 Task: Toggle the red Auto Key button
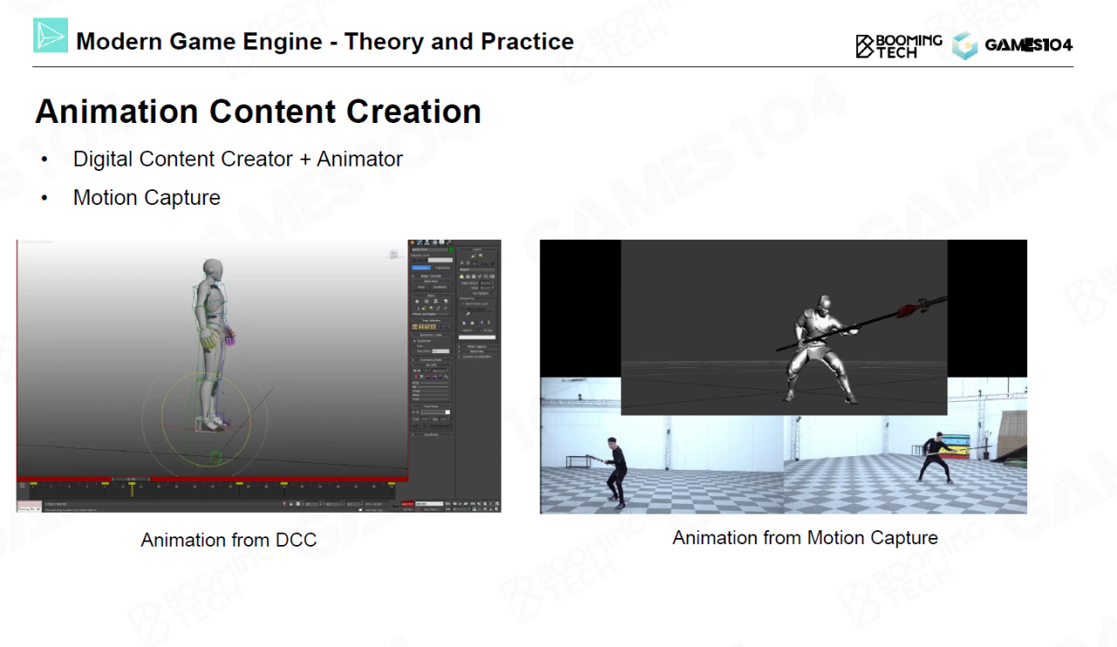click(407, 504)
